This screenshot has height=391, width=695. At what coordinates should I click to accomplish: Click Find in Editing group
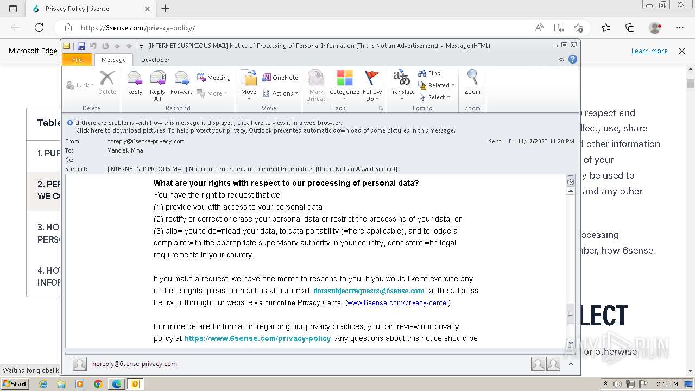[429, 73]
